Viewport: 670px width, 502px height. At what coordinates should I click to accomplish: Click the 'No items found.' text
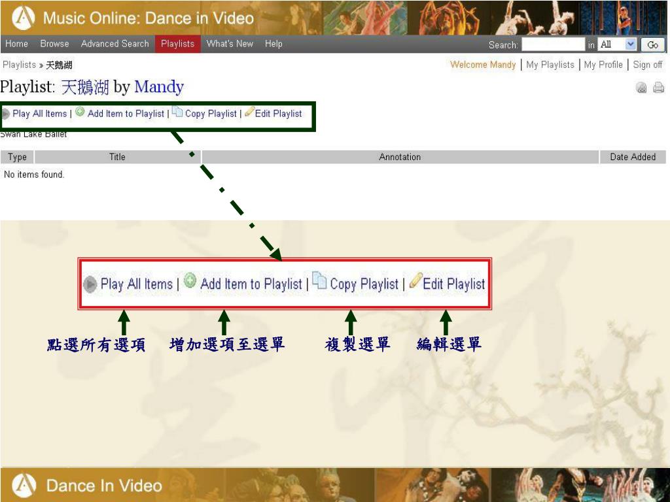click(34, 175)
